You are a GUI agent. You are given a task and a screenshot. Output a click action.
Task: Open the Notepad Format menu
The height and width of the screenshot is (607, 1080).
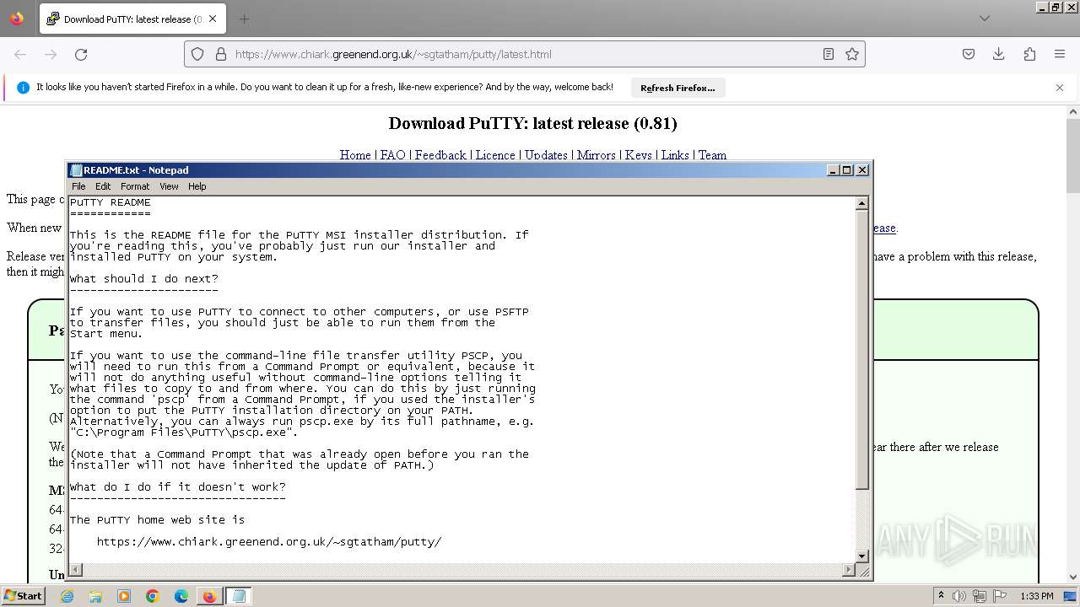pos(135,186)
